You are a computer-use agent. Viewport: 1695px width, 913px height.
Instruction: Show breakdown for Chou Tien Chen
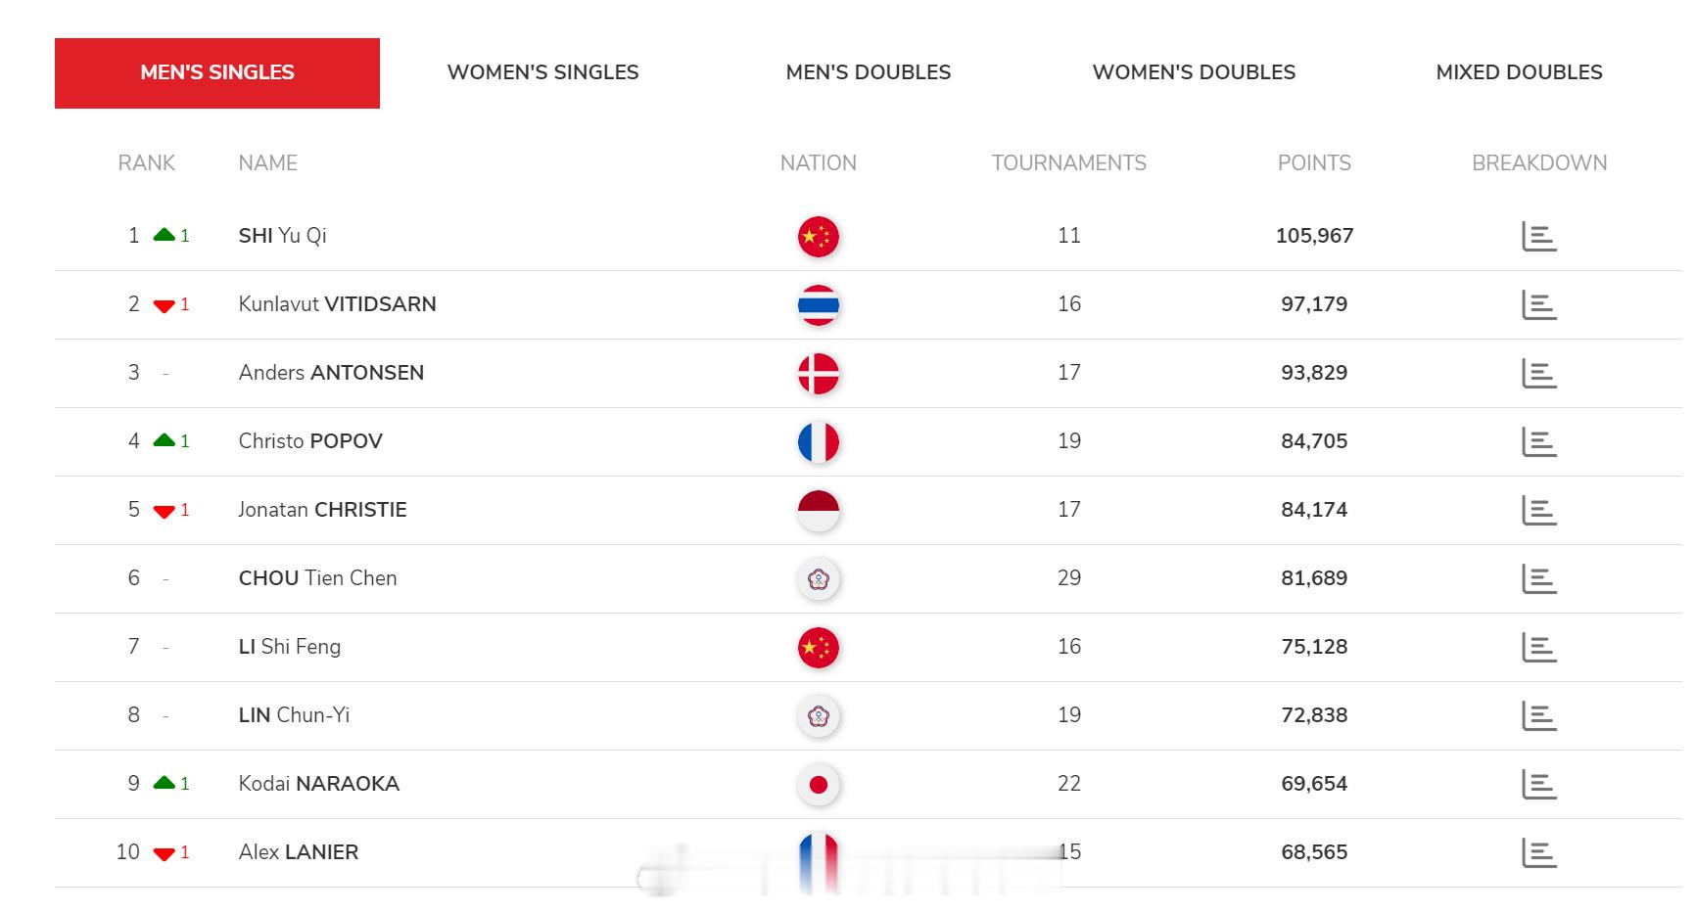(x=1538, y=579)
